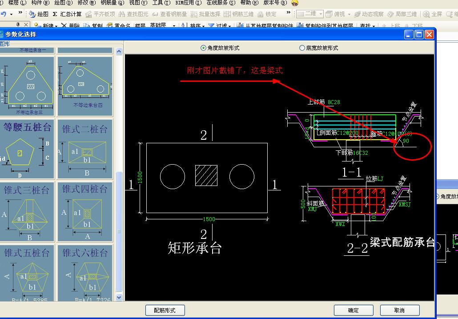Edit the 侧面筋 value C12@200
The height and width of the screenshot is (319, 458).
[347, 133]
